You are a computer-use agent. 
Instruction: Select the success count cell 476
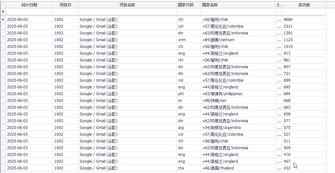[304, 155]
